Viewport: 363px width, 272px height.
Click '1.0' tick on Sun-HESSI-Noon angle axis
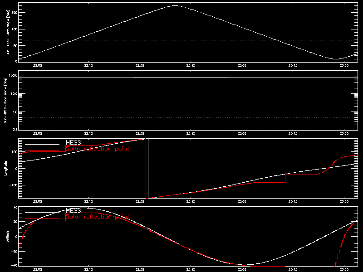[x=15, y=112]
